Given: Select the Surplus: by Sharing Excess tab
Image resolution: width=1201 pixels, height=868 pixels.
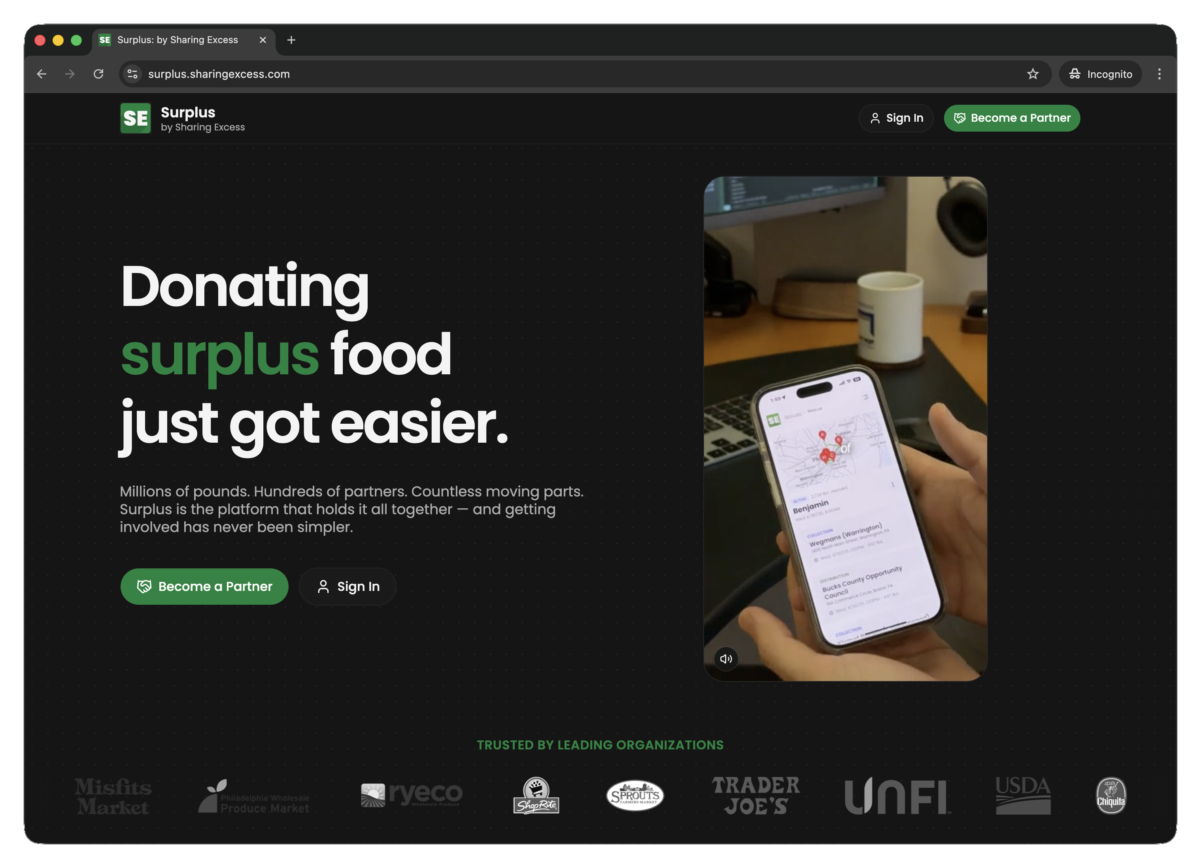Looking at the screenshot, I should coord(178,40).
